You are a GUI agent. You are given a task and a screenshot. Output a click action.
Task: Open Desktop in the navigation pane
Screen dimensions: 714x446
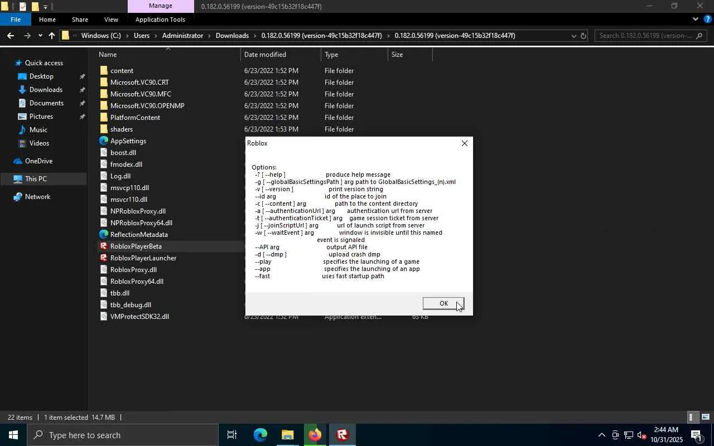coord(41,76)
